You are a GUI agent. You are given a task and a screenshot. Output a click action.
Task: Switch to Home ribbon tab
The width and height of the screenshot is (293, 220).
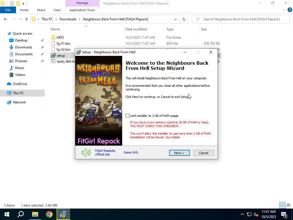[24, 10]
